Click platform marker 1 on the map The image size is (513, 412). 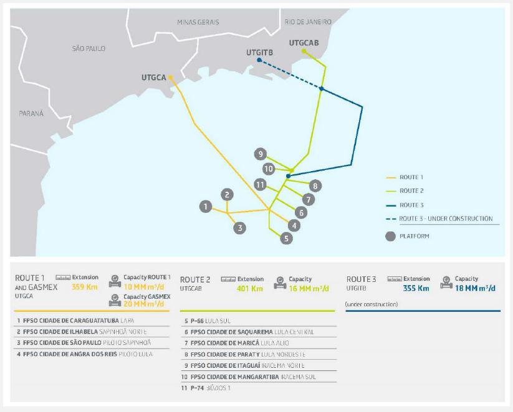[203, 206]
